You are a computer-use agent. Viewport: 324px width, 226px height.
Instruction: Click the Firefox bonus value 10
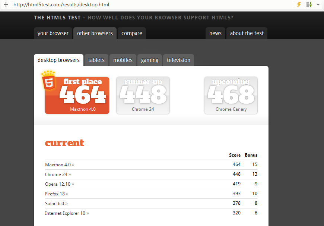[255, 194]
